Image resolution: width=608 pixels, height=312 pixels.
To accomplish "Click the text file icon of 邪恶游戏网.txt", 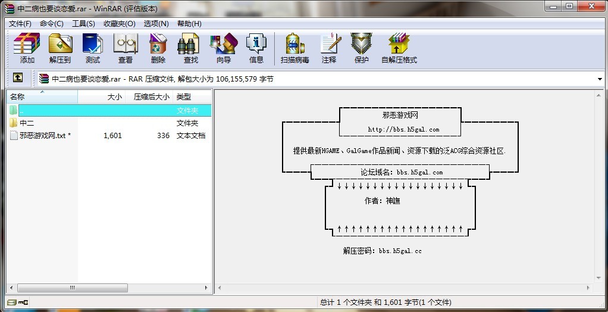I will [x=14, y=135].
